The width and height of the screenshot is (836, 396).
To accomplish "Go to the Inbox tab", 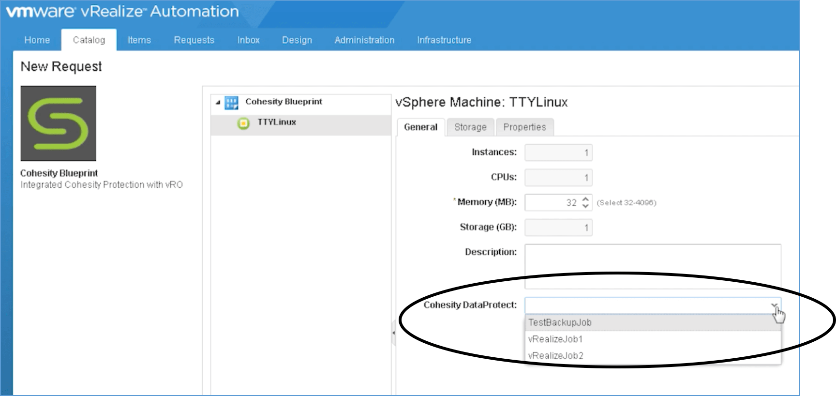I will pyautogui.click(x=248, y=40).
